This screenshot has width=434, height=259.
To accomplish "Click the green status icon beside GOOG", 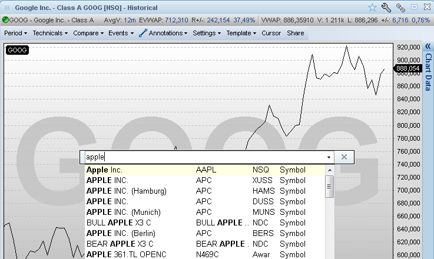I will [5, 19].
